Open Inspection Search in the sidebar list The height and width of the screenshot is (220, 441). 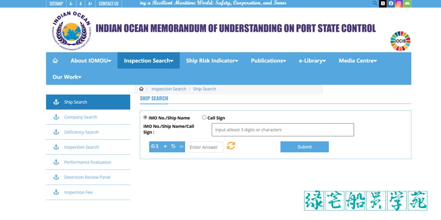88,147
